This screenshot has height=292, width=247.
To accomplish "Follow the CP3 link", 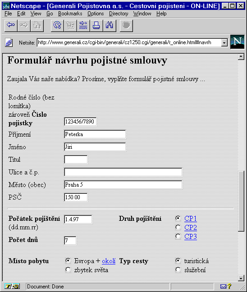I will click(x=190, y=237).
